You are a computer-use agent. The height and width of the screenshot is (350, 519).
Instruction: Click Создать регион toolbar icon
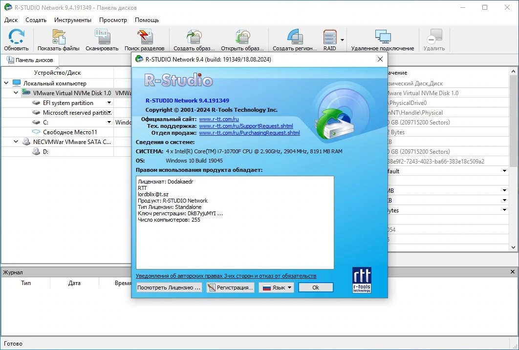point(295,36)
